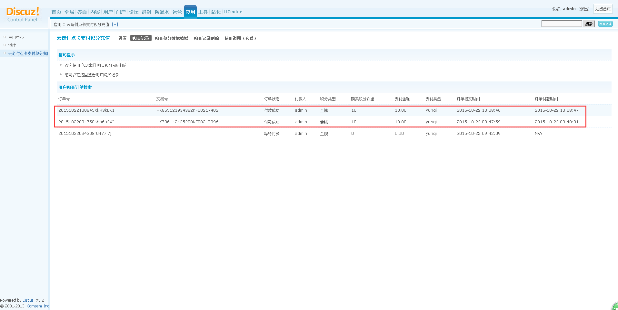Image resolution: width=618 pixels, height=310 pixels.
Task: Click the Comsenz Inc. footer link
Action: (38, 306)
